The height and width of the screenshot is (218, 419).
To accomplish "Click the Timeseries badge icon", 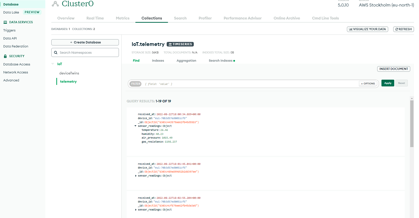I will (x=170, y=44).
